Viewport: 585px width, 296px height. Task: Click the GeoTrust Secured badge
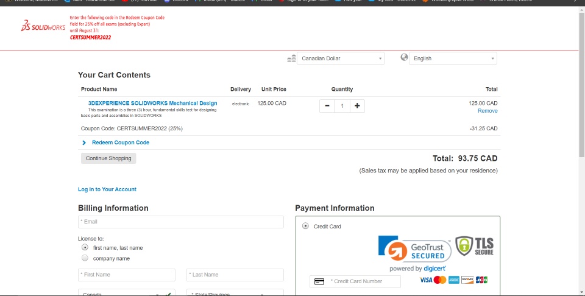[415, 249]
